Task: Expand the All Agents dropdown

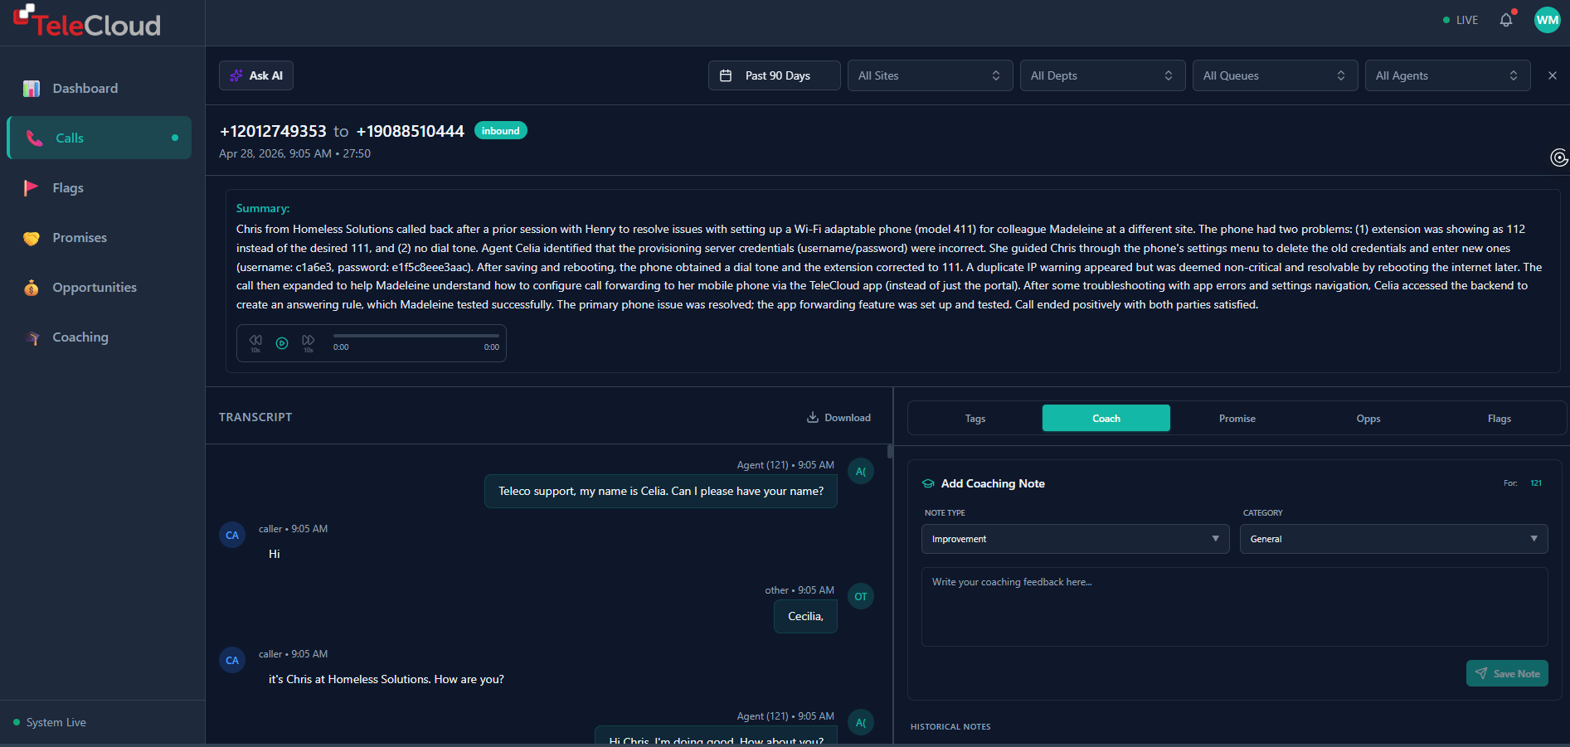Action: pyautogui.click(x=1448, y=75)
